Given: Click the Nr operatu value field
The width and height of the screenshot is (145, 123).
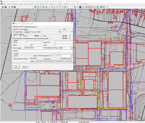Looking at the screenshot, I should coord(61,59).
